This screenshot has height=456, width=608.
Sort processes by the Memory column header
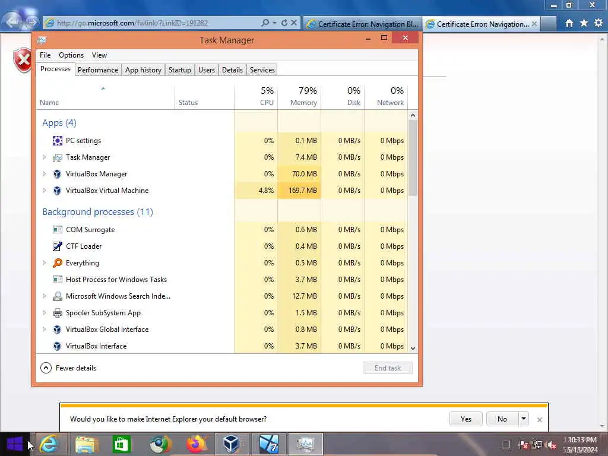coord(299,96)
